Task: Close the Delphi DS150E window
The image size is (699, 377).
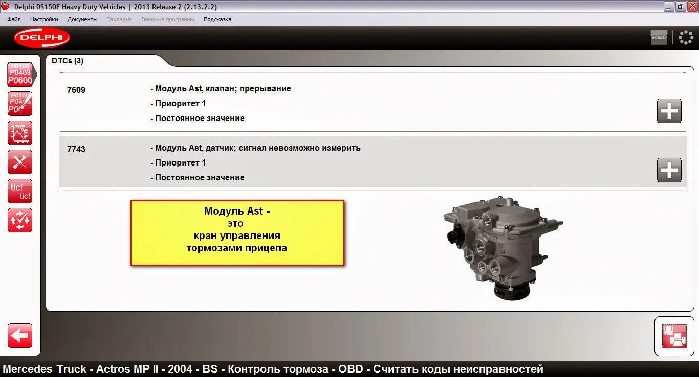Action: (x=692, y=6)
